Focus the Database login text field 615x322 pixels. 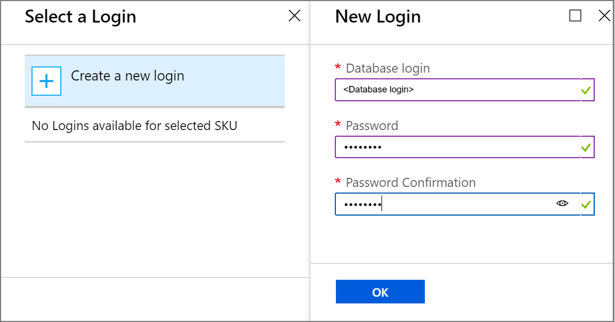coord(457,90)
